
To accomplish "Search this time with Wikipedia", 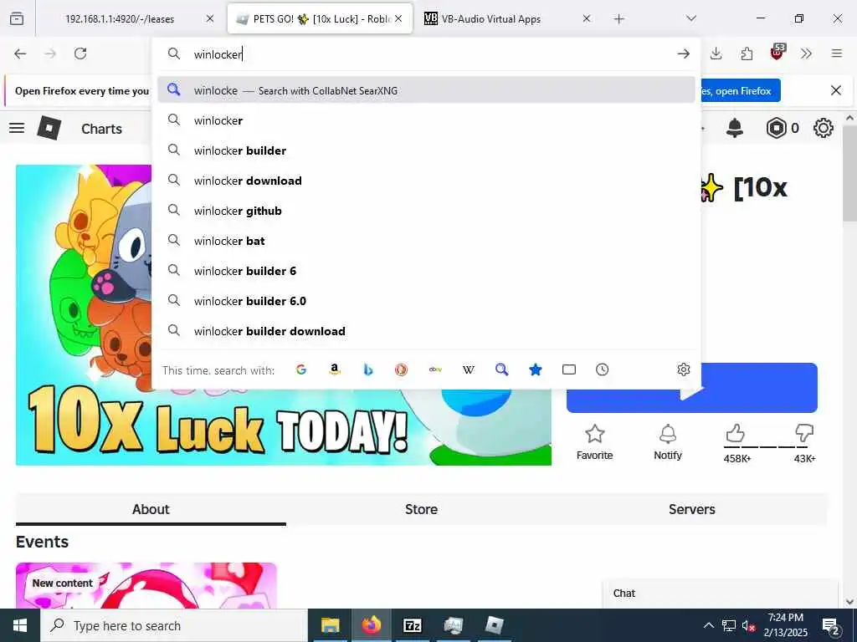I will tap(469, 369).
